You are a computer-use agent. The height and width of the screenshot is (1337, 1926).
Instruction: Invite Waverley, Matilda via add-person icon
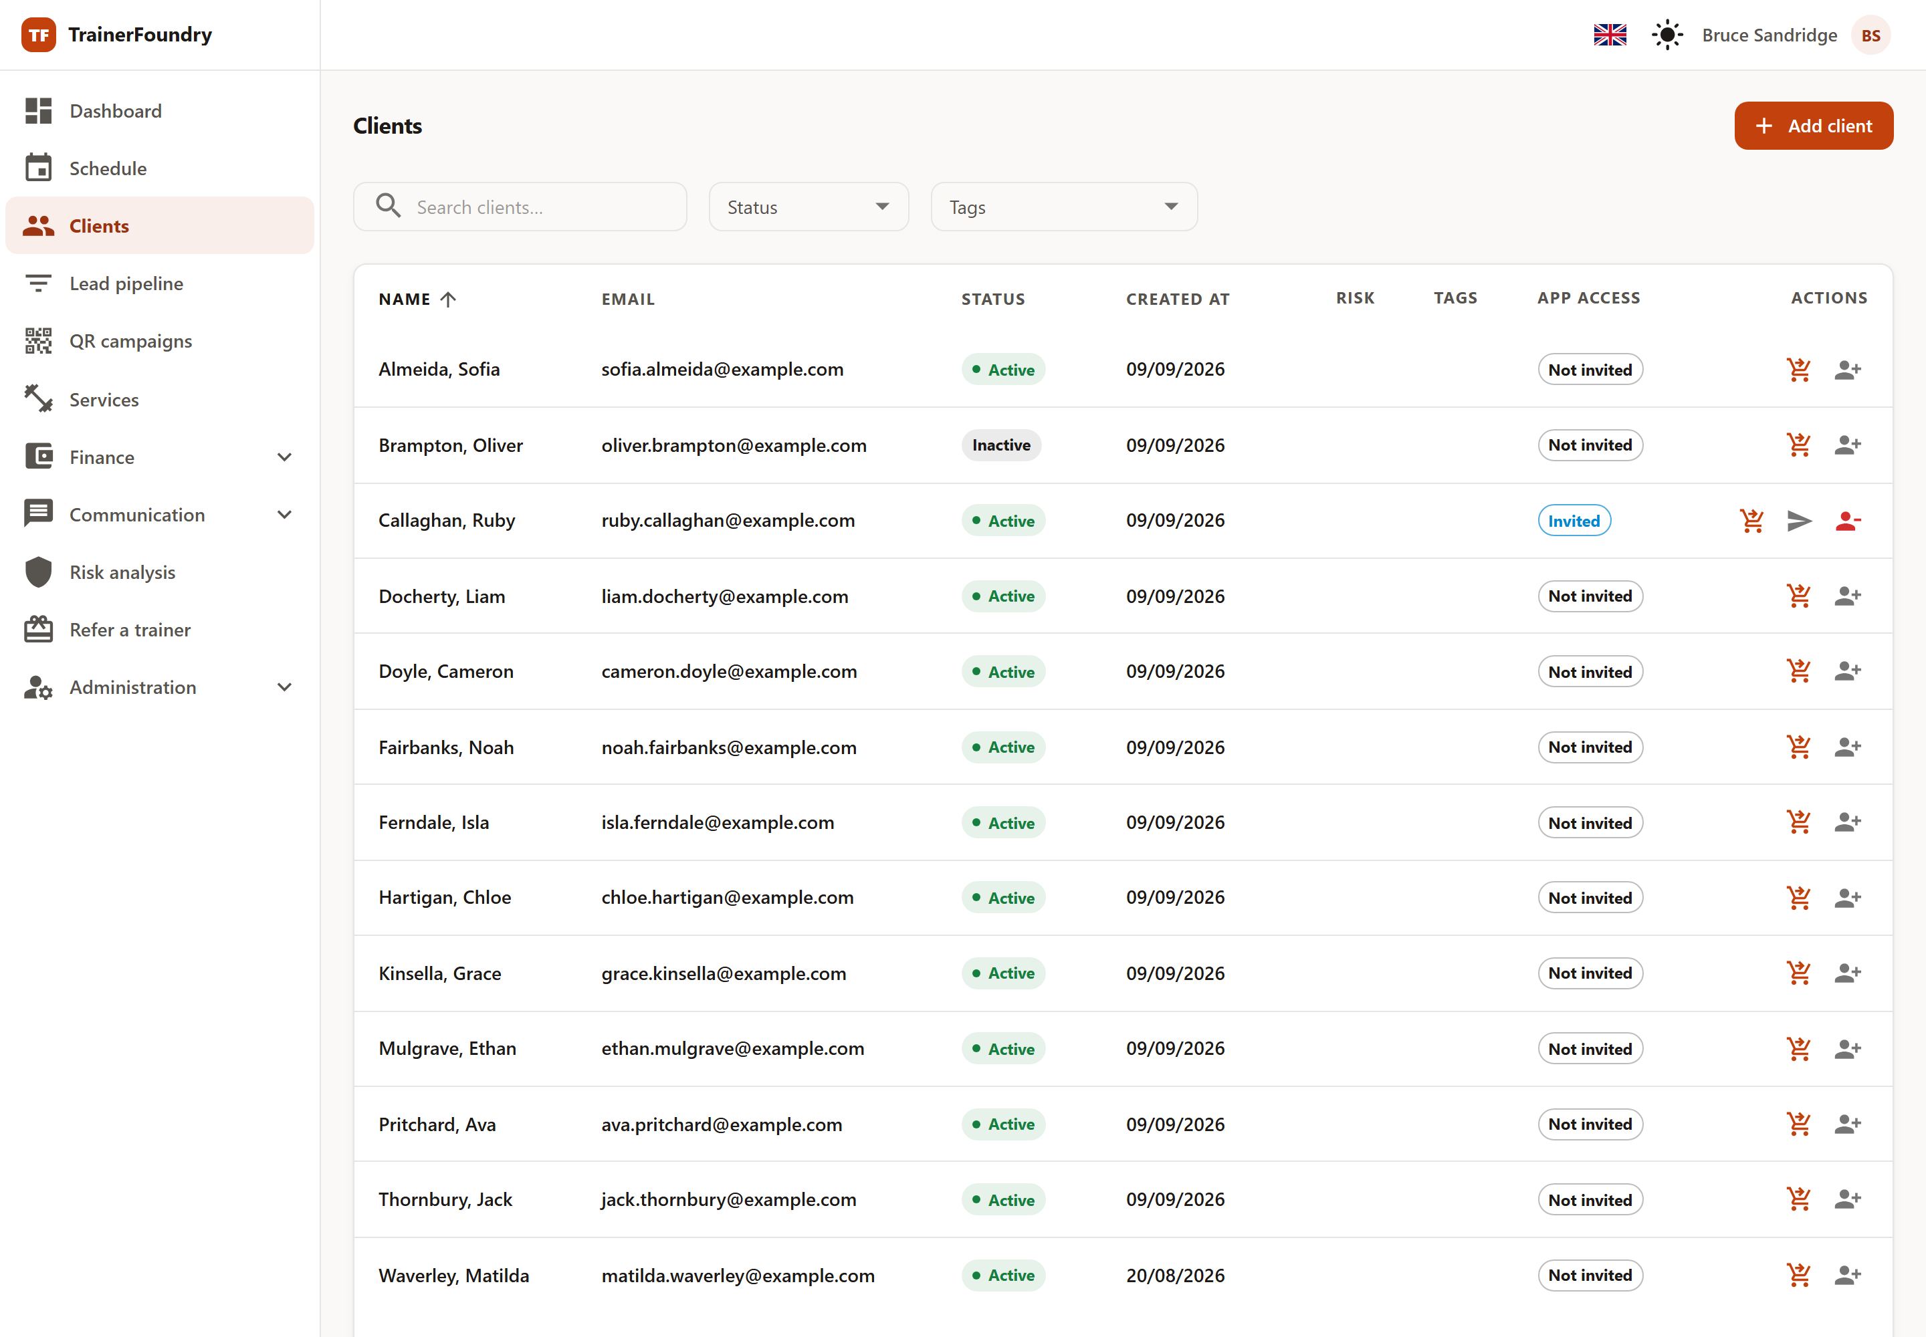pyautogui.click(x=1847, y=1275)
